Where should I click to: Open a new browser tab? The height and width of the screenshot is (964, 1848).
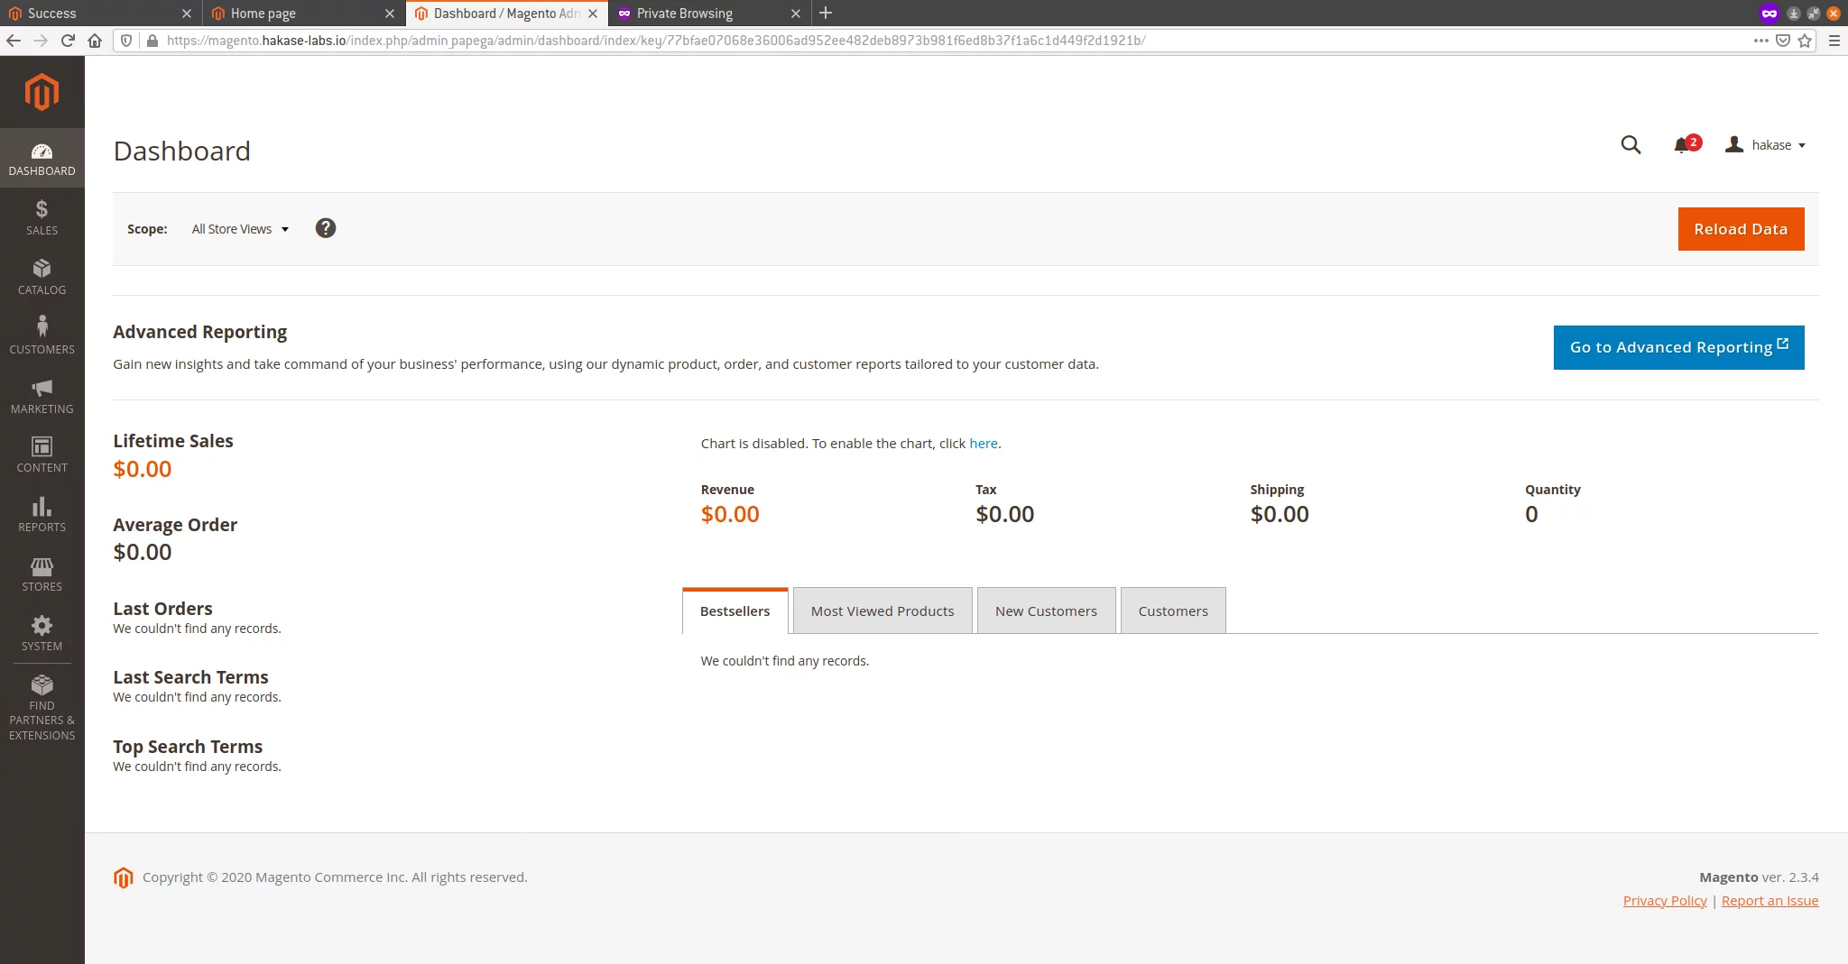click(x=825, y=13)
